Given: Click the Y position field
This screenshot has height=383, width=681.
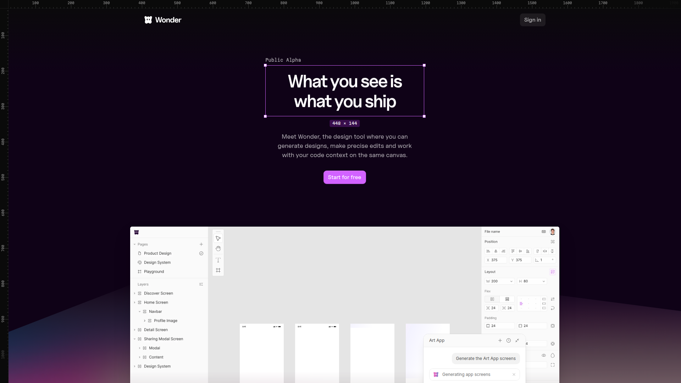Looking at the screenshot, I should pos(520,260).
